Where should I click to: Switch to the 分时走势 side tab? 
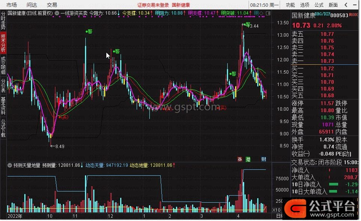pyautogui.click(x=3, y=21)
